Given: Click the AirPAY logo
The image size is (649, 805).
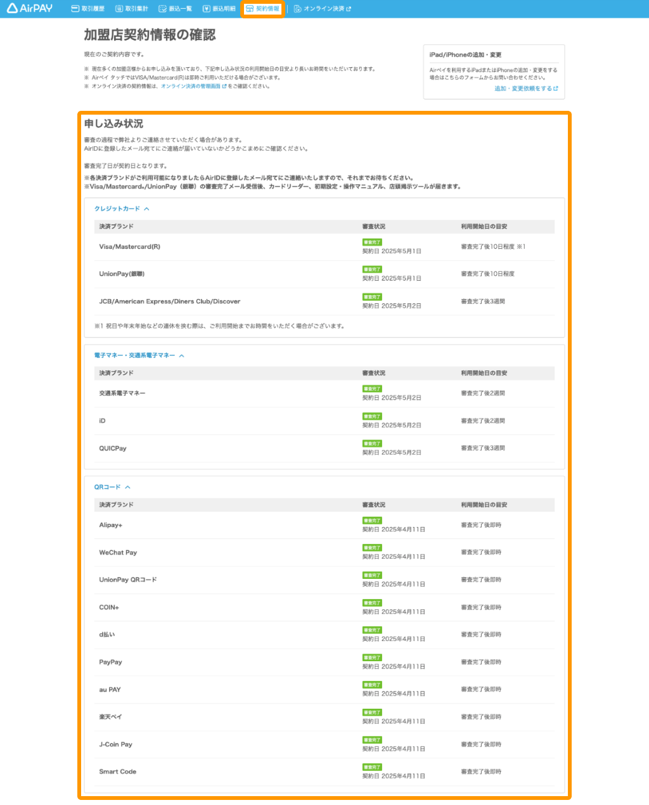Looking at the screenshot, I should 29,9.
